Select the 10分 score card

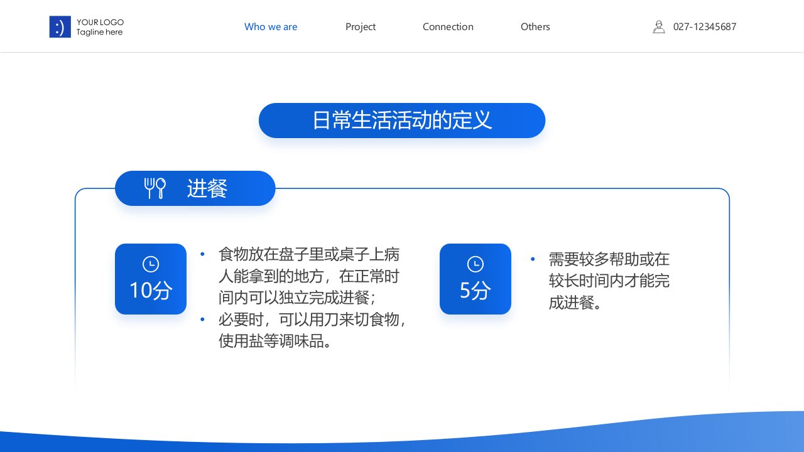151,279
